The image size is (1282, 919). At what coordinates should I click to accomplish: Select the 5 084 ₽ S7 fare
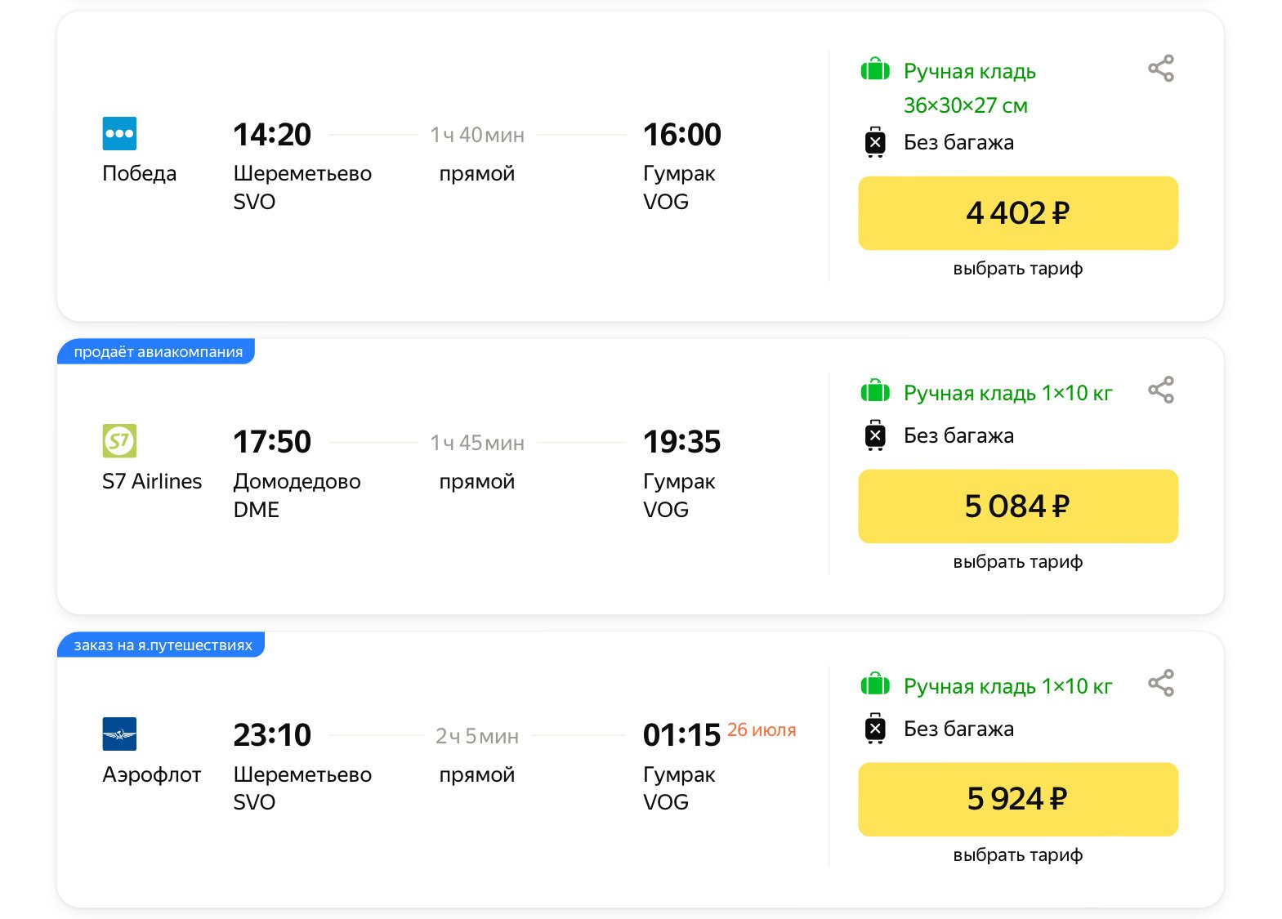1017,506
